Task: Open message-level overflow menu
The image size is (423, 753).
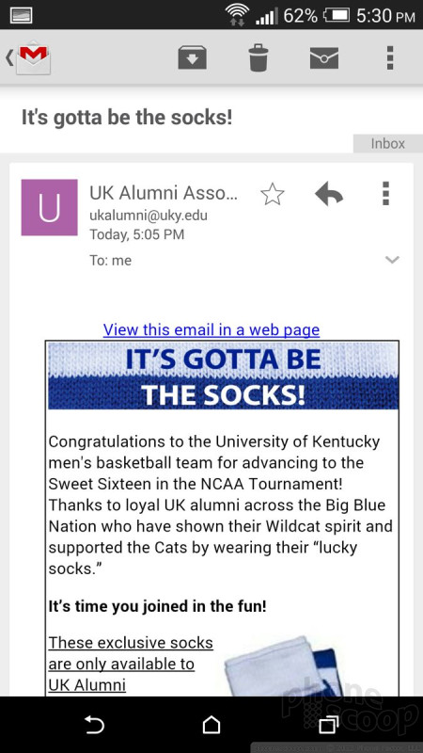Action: pos(385,194)
